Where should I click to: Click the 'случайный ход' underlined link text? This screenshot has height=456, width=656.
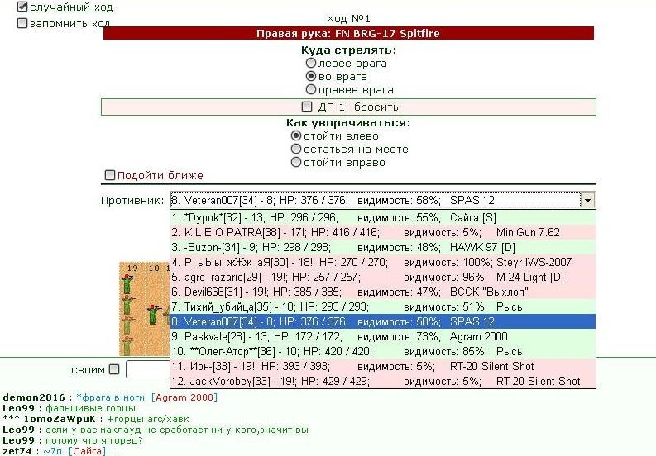(x=71, y=7)
